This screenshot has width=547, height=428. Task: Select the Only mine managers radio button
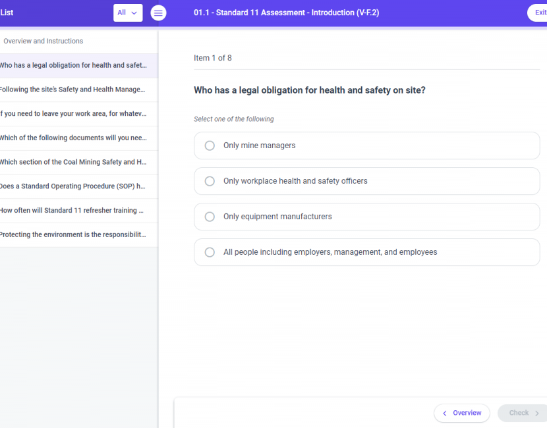click(210, 146)
